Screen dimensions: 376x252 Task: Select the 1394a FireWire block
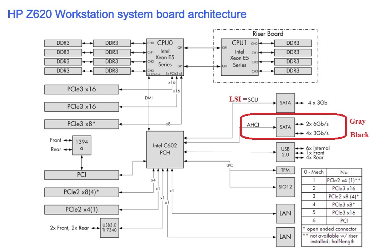pos(82,145)
